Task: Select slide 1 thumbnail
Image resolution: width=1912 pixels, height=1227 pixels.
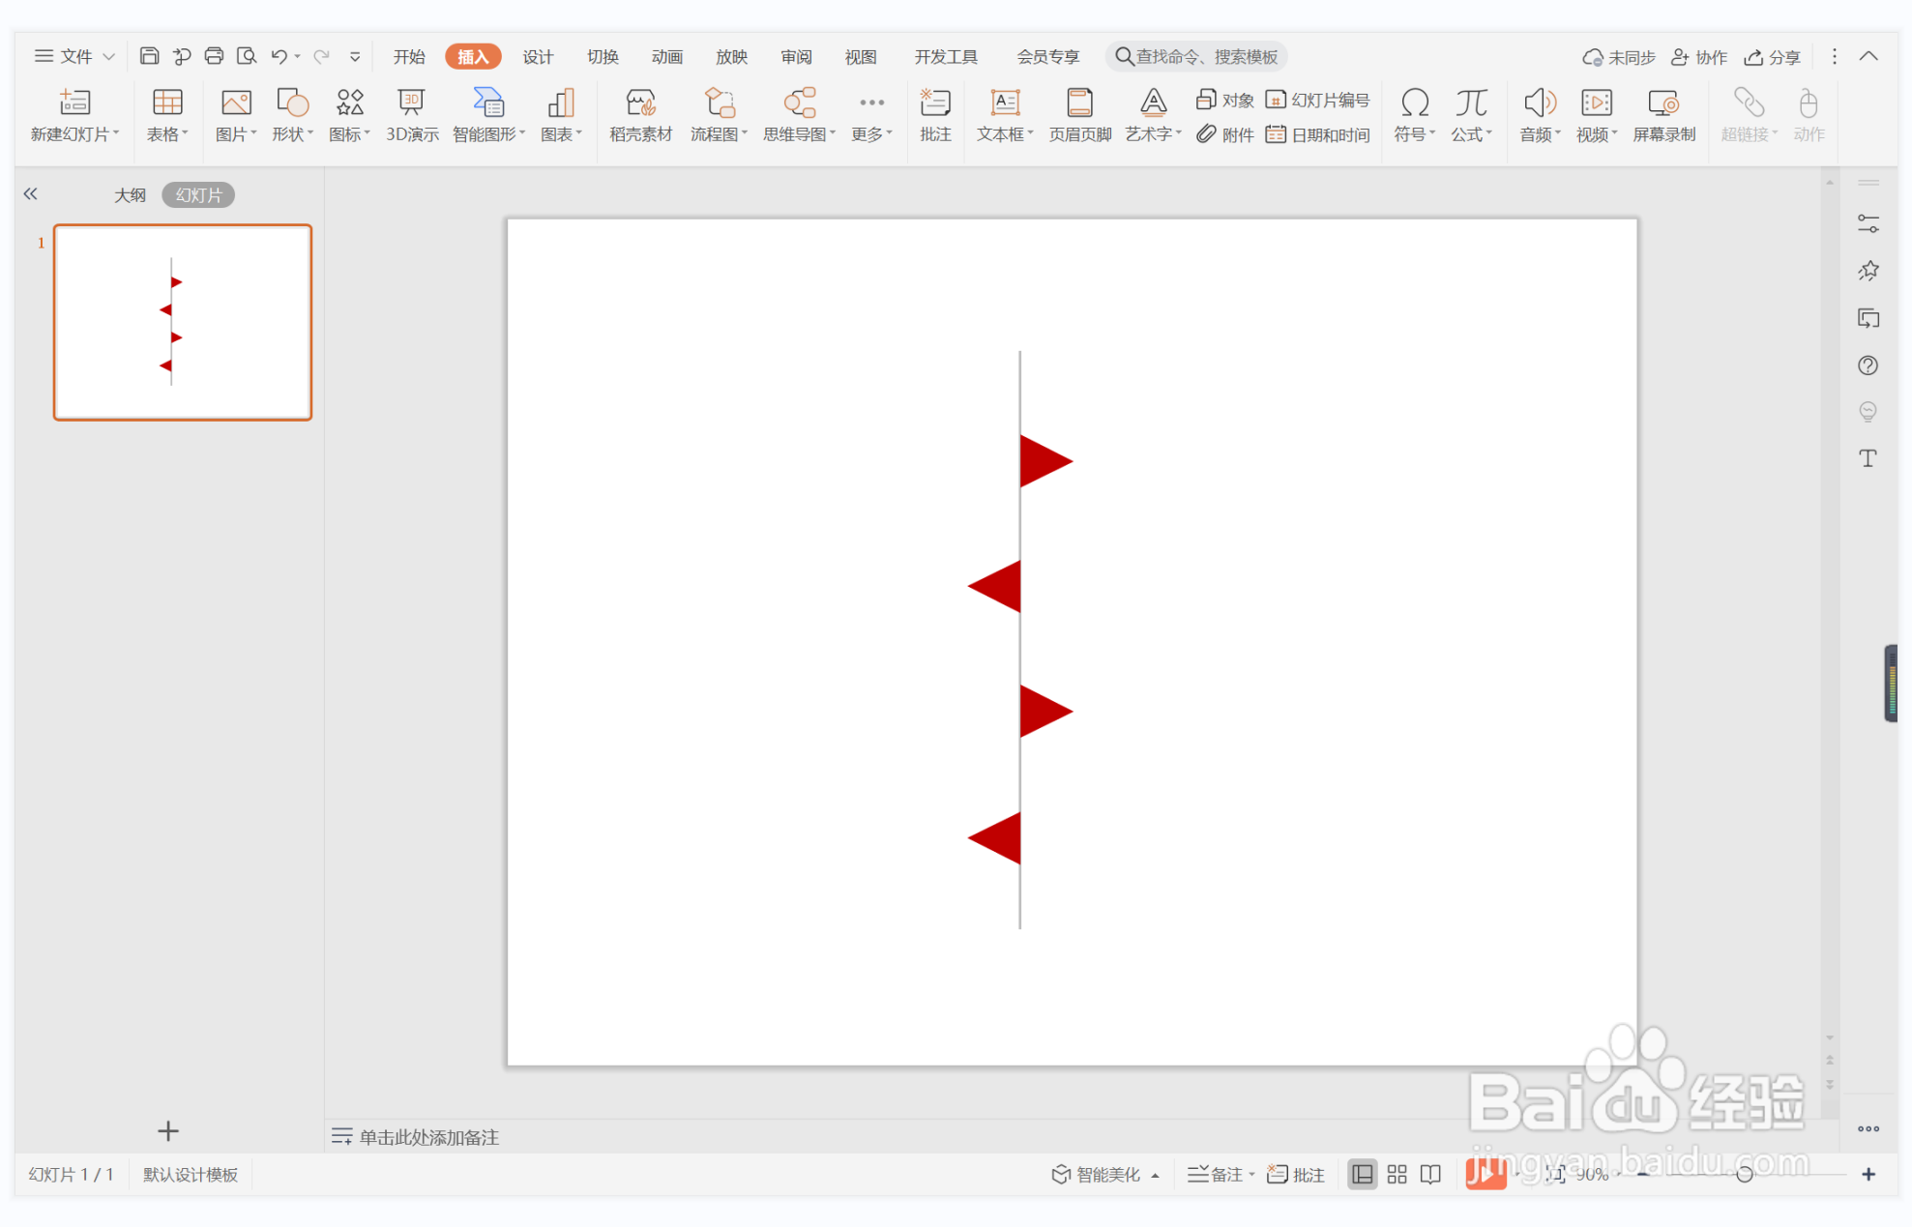Action: (183, 322)
